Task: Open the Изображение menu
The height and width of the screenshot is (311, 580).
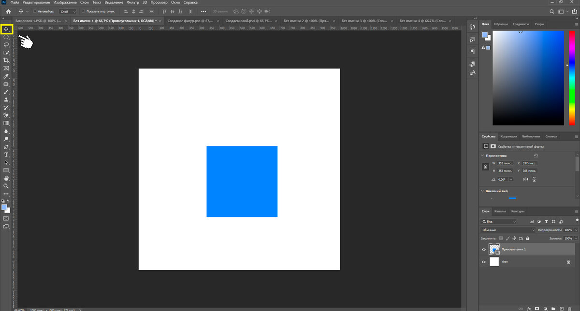Action: click(x=65, y=3)
